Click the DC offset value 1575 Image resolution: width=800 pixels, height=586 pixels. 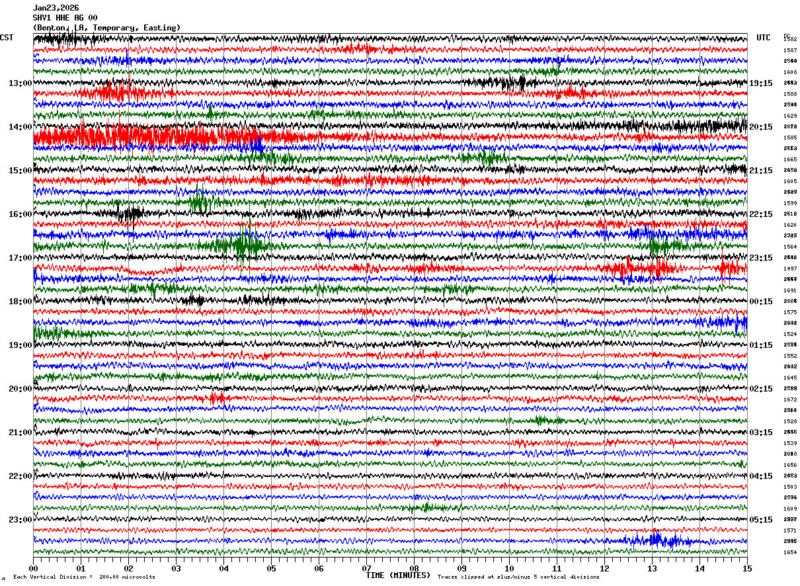[x=790, y=312]
